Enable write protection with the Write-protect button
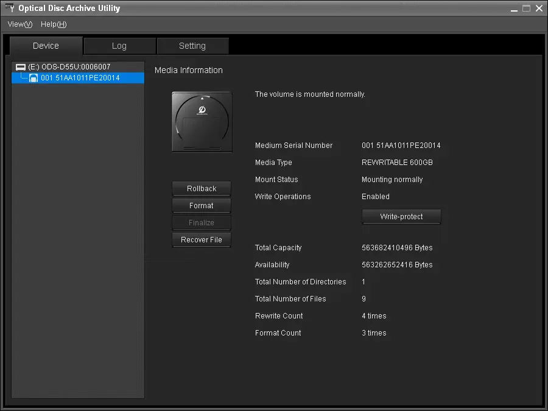The height and width of the screenshot is (411, 548). [x=401, y=217]
